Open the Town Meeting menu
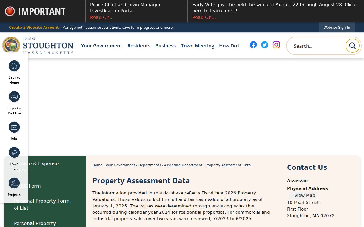This screenshot has height=227, width=364. pos(197,46)
